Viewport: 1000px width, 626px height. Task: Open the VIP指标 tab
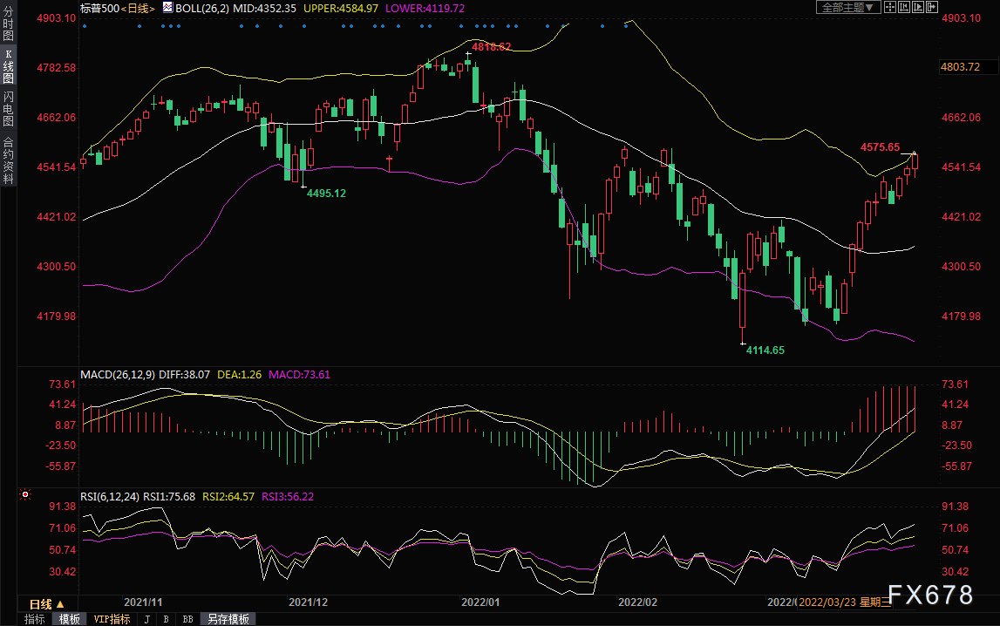[x=112, y=619]
